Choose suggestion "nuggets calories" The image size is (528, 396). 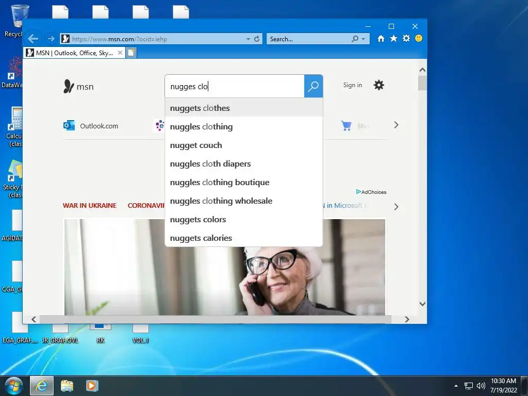(x=244, y=238)
